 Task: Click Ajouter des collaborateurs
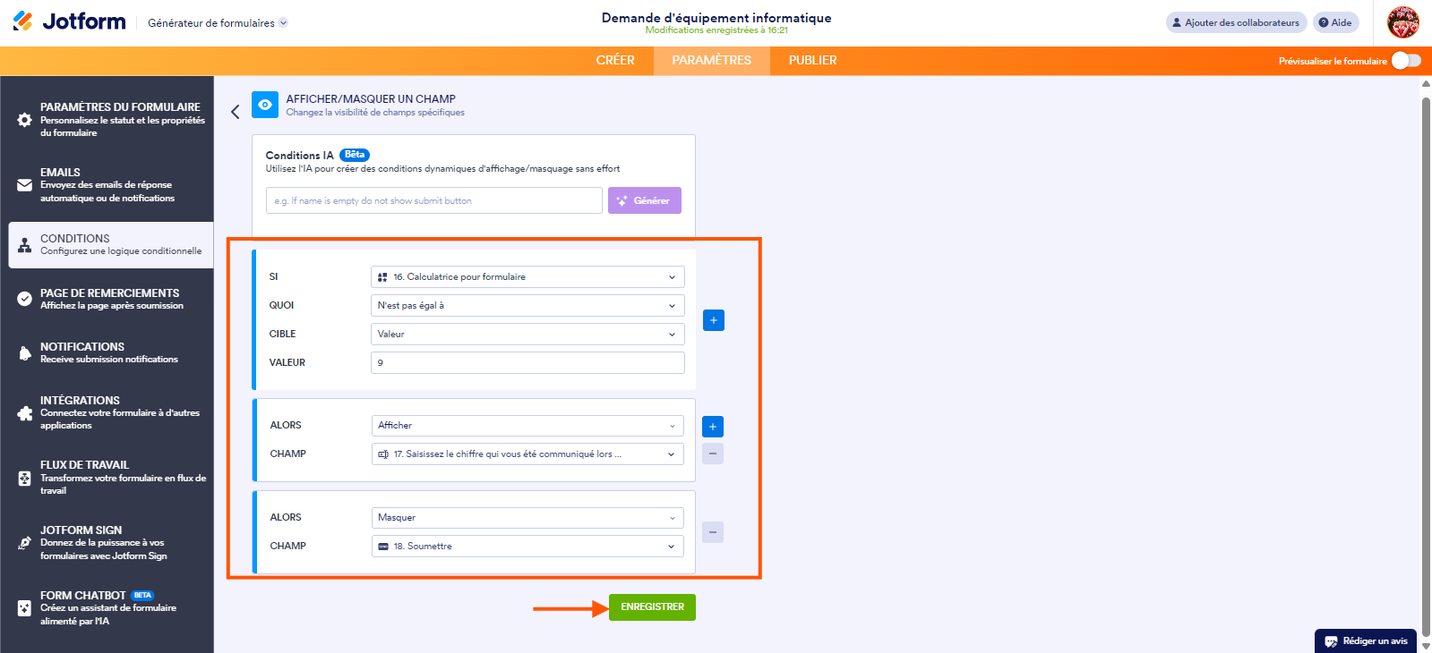pos(1236,22)
